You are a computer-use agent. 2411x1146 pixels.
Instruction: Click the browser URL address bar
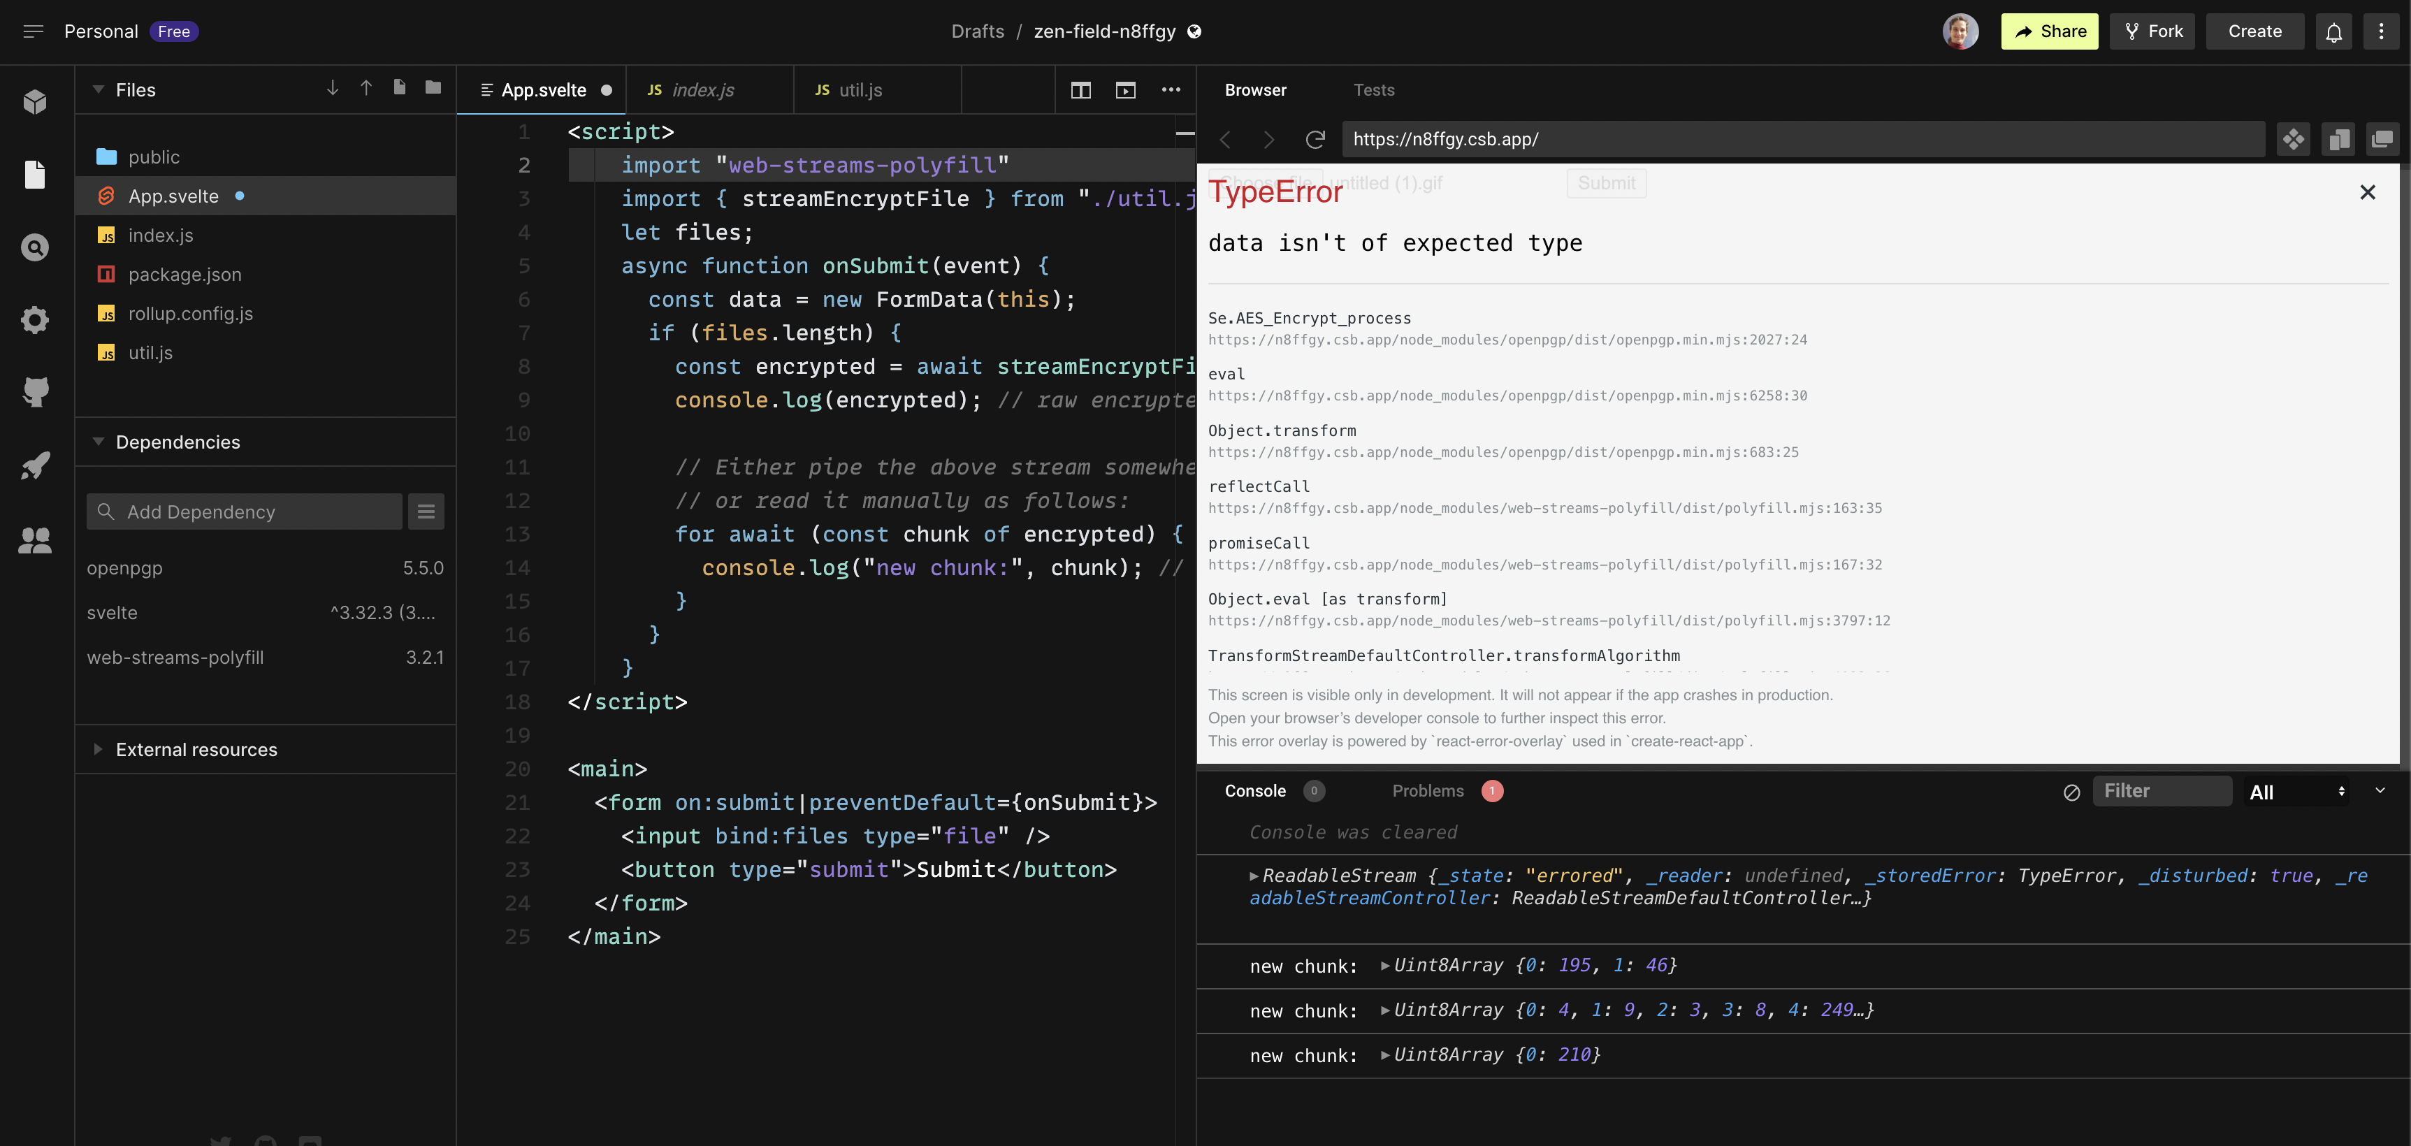(1802, 139)
